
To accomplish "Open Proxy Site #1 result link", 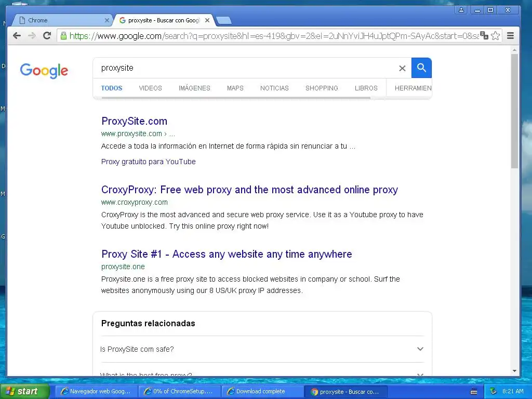I will (x=227, y=254).
